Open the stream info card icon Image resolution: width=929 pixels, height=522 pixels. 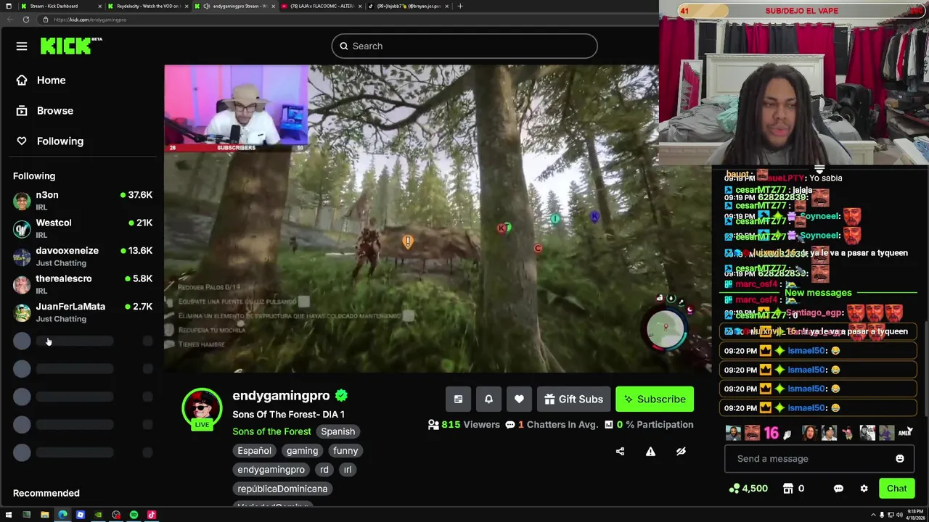[458, 399]
